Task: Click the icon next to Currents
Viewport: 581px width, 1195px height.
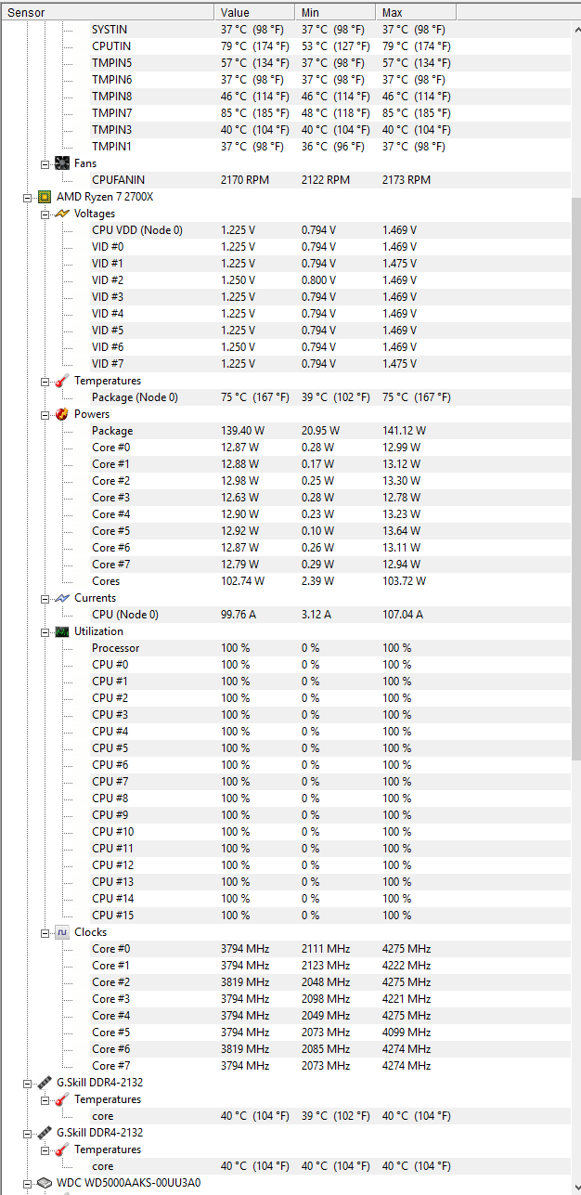Action: [61, 597]
